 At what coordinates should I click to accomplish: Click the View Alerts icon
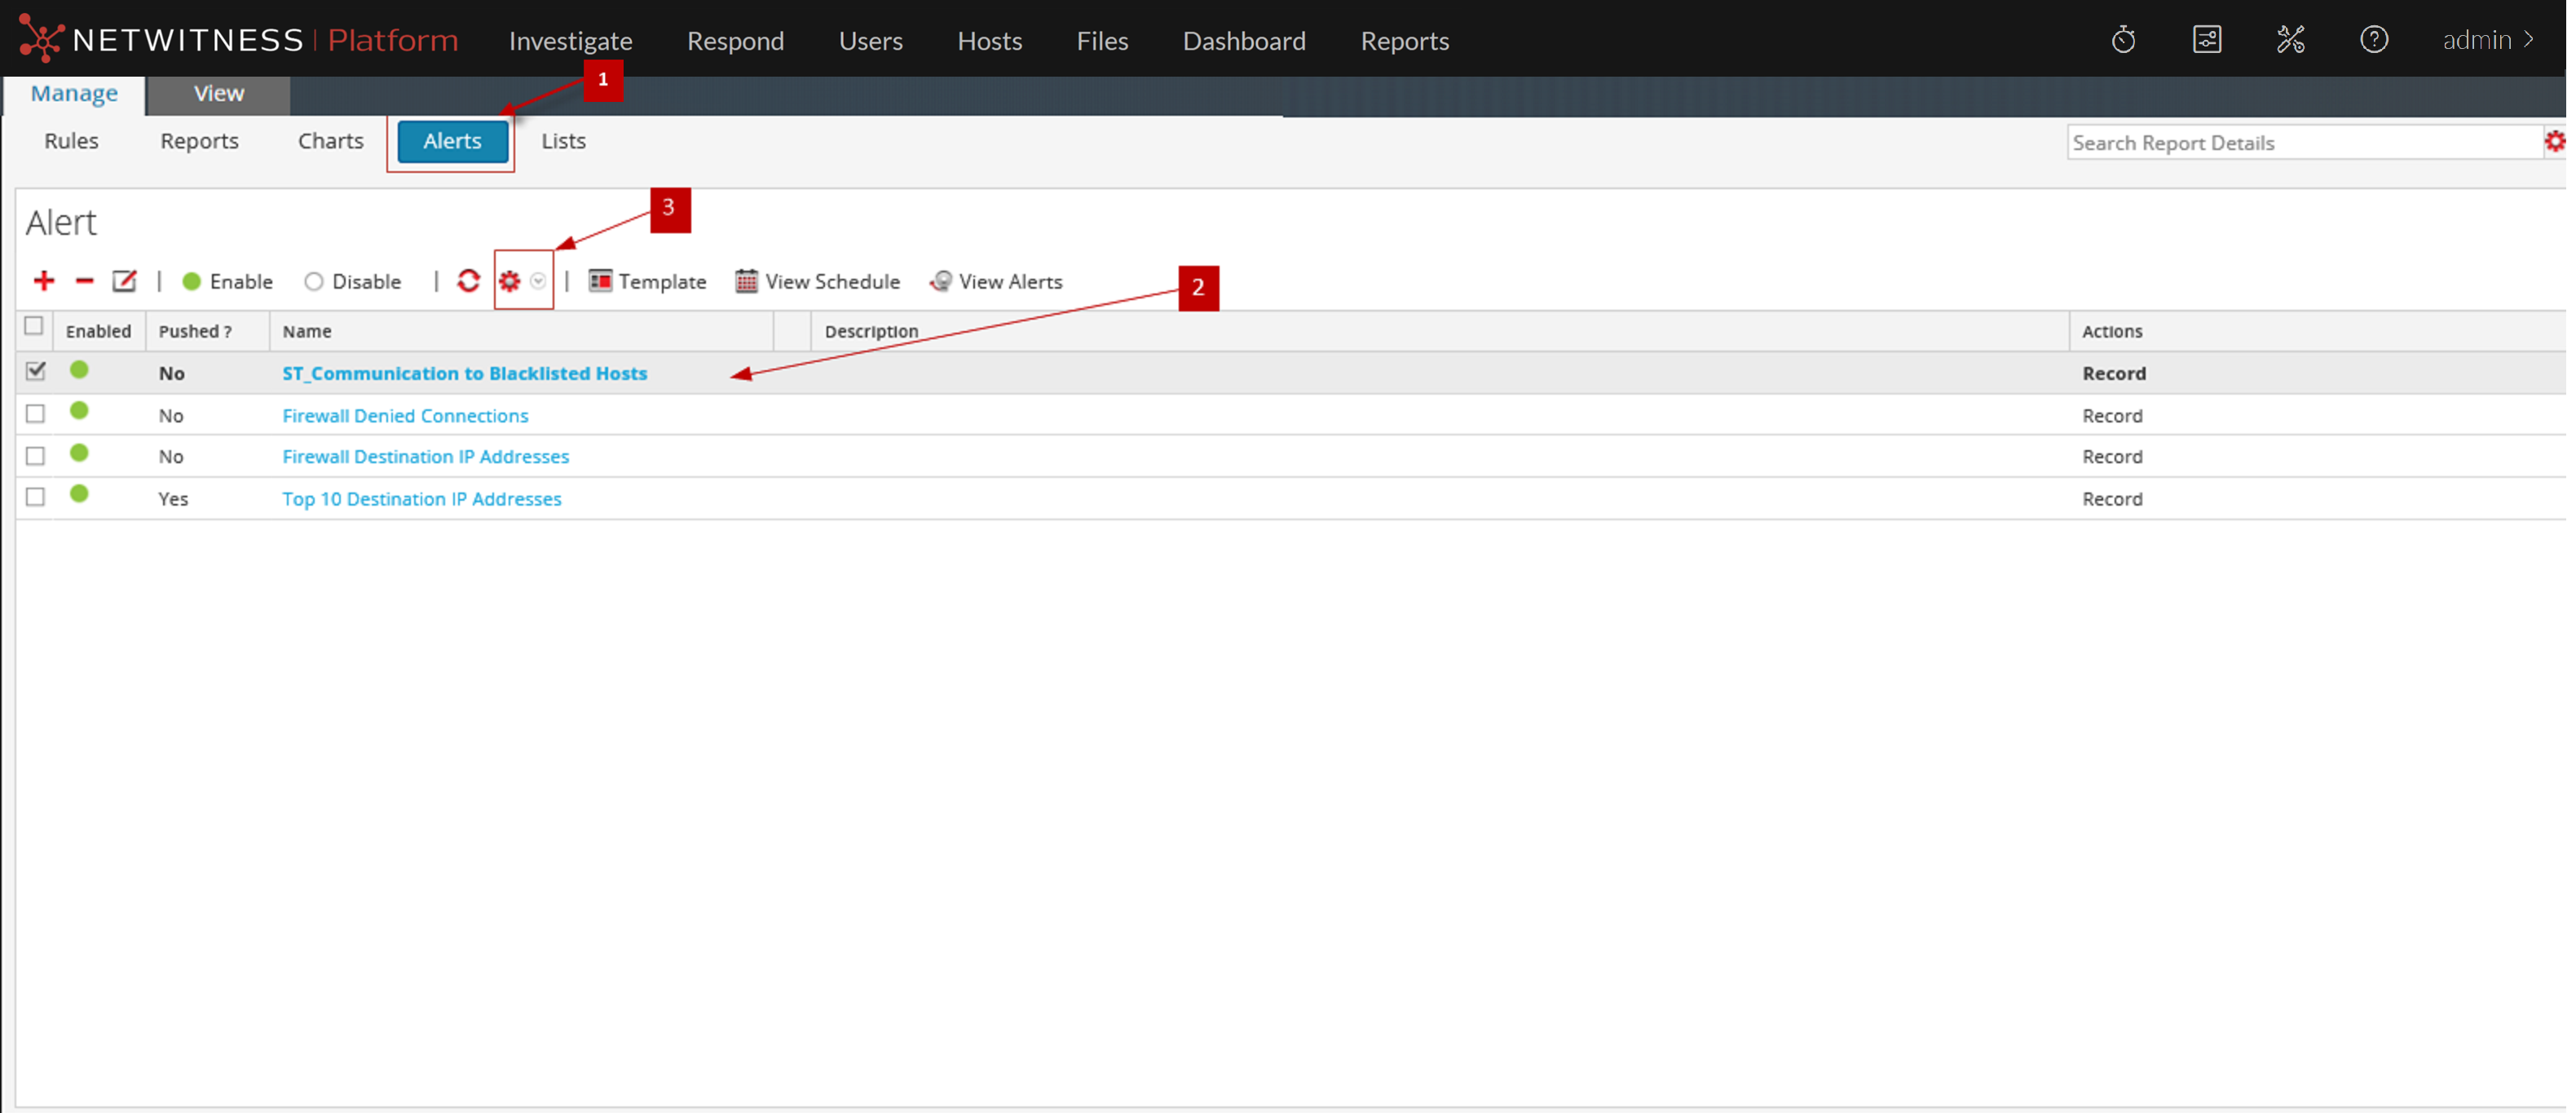941,281
